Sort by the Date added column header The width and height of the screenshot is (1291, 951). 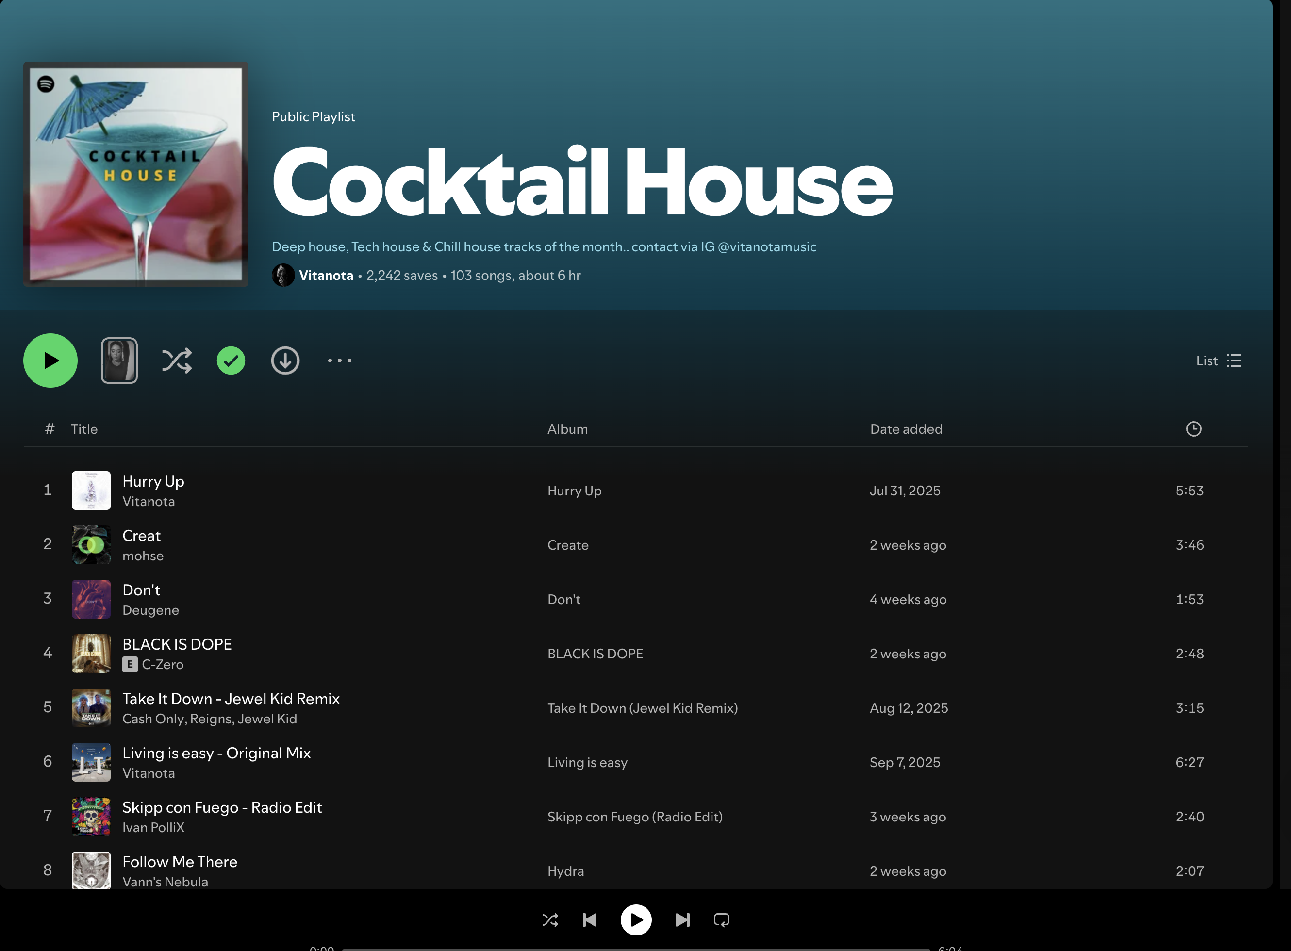[906, 429]
